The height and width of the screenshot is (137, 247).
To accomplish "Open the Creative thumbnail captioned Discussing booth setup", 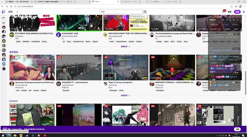I will (x=126, y=115).
